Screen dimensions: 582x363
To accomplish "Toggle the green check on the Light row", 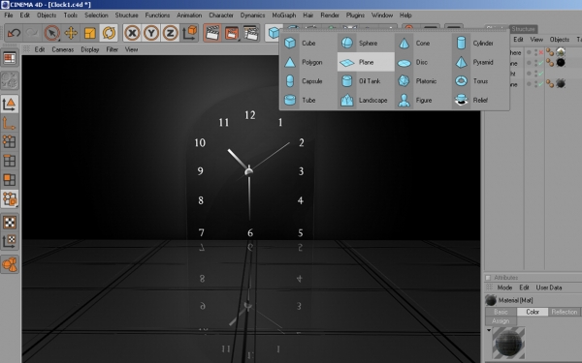I will click(541, 74).
